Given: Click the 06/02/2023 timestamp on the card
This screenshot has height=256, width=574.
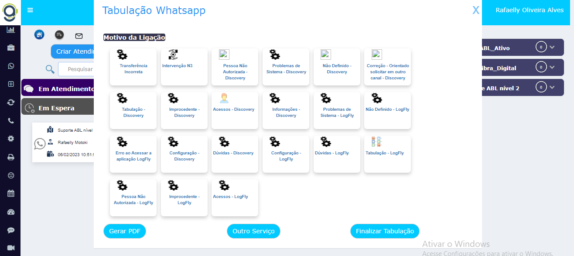Looking at the screenshot, I should 76,154.
